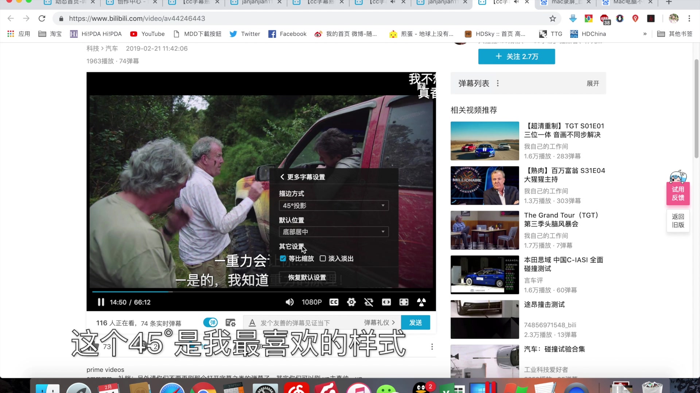
Task: Open the 描边方式 45°投影 dropdown
Action: [x=334, y=206]
